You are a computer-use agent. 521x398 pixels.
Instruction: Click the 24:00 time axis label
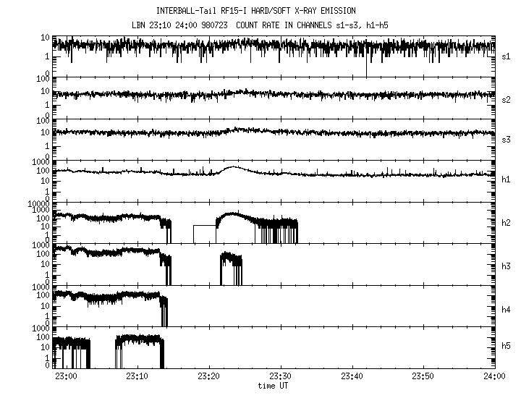[x=494, y=376]
